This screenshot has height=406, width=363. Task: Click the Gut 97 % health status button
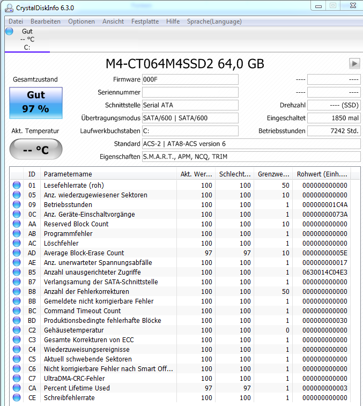(x=36, y=103)
